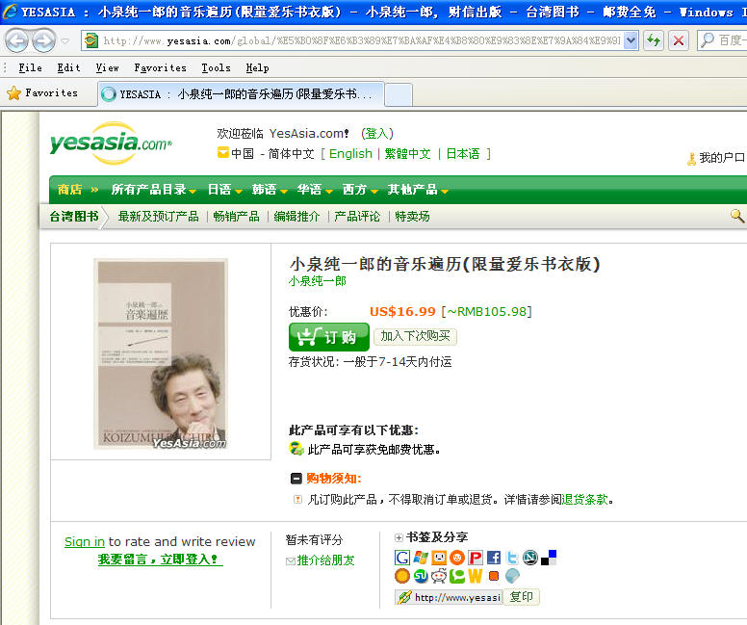Open author link 小泉纯一郎
747x625 pixels.
[x=318, y=281]
